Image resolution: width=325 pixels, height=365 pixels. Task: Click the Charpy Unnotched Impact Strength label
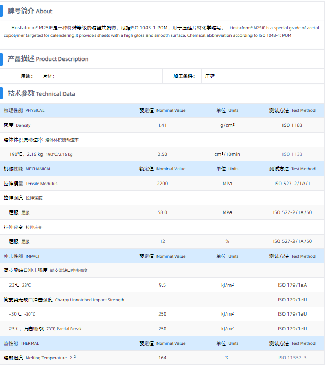[89, 300]
